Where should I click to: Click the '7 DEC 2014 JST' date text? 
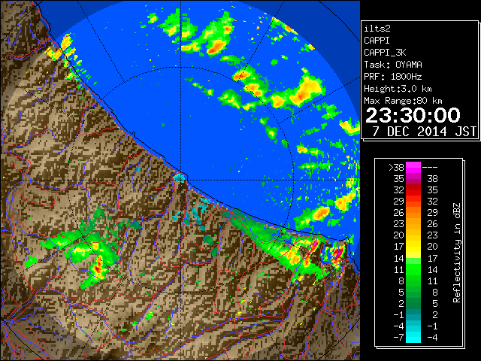pyautogui.click(x=424, y=132)
